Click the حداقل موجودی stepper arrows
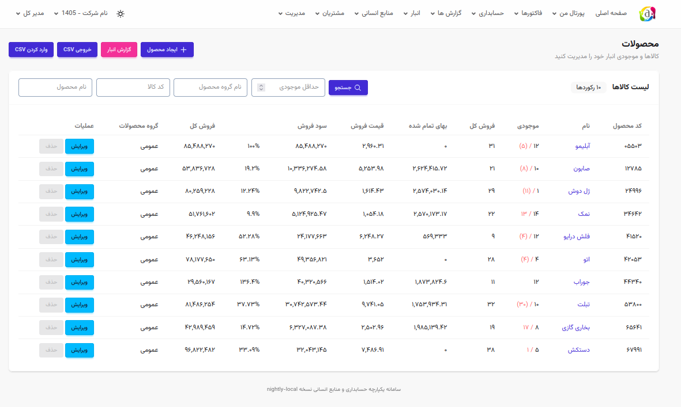 (261, 88)
